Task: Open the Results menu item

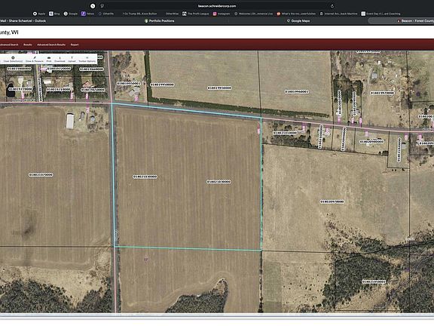Action: [28, 45]
